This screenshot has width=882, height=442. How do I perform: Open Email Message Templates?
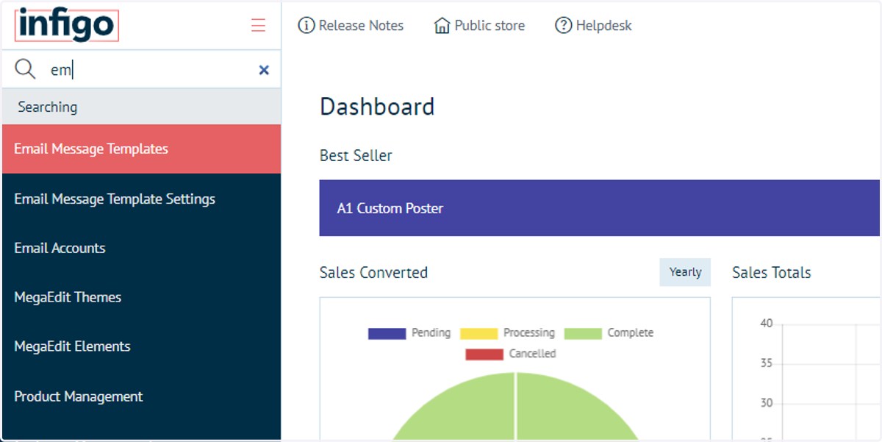pyautogui.click(x=141, y=149)
